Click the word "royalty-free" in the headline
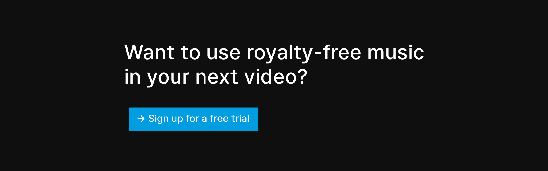 304,53
